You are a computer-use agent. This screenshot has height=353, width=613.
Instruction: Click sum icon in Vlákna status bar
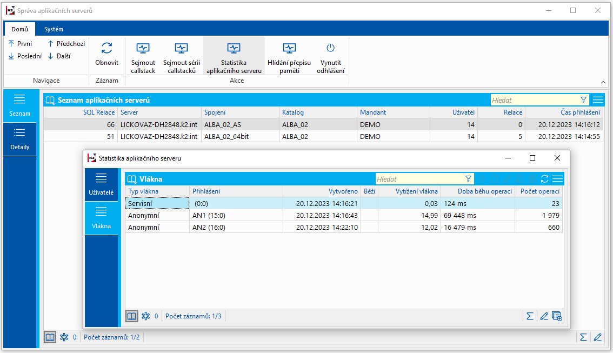530,316
